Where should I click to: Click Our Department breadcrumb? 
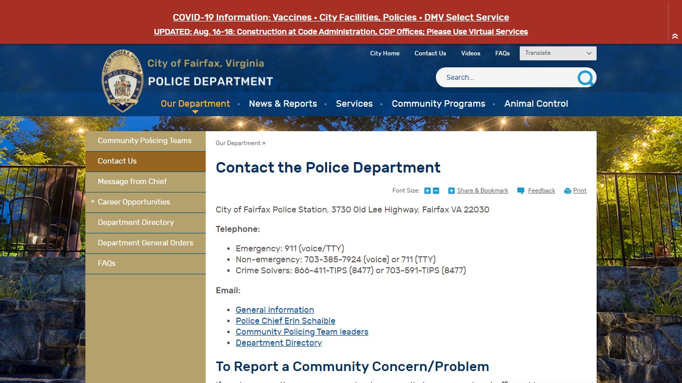point(238,143)
